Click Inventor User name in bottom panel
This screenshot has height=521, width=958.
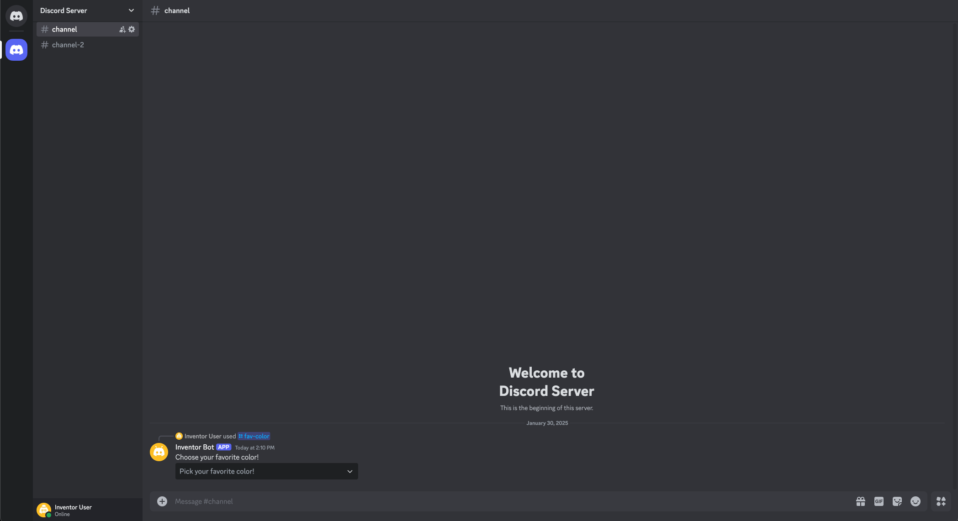click(73, 507)
